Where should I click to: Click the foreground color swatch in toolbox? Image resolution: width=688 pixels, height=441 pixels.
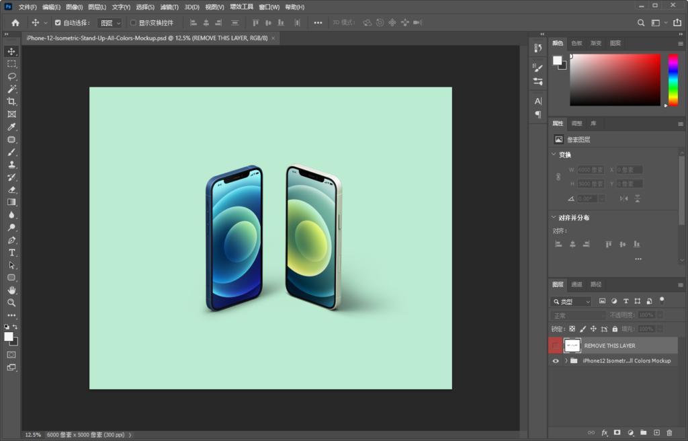tap(9, 336)
